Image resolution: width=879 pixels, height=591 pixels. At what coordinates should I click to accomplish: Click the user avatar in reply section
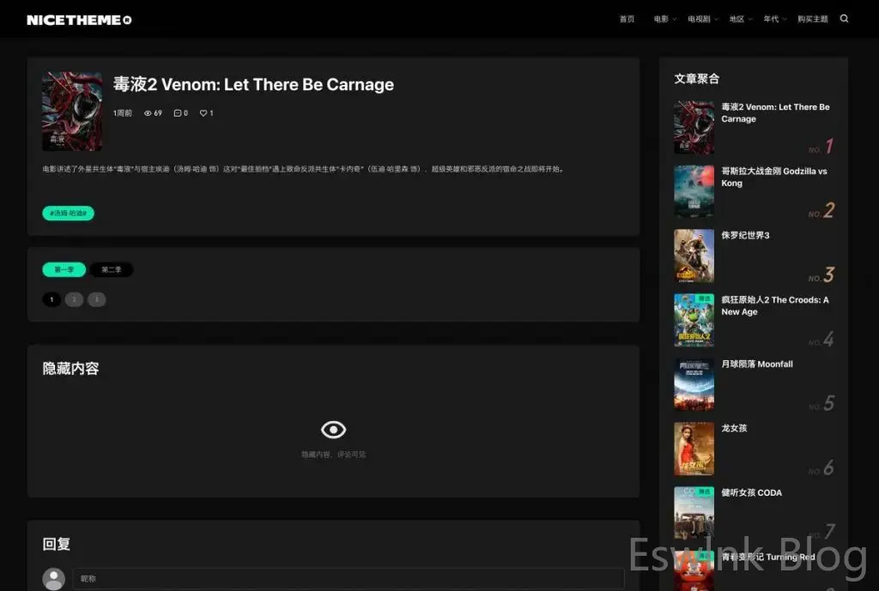[54, 579]
